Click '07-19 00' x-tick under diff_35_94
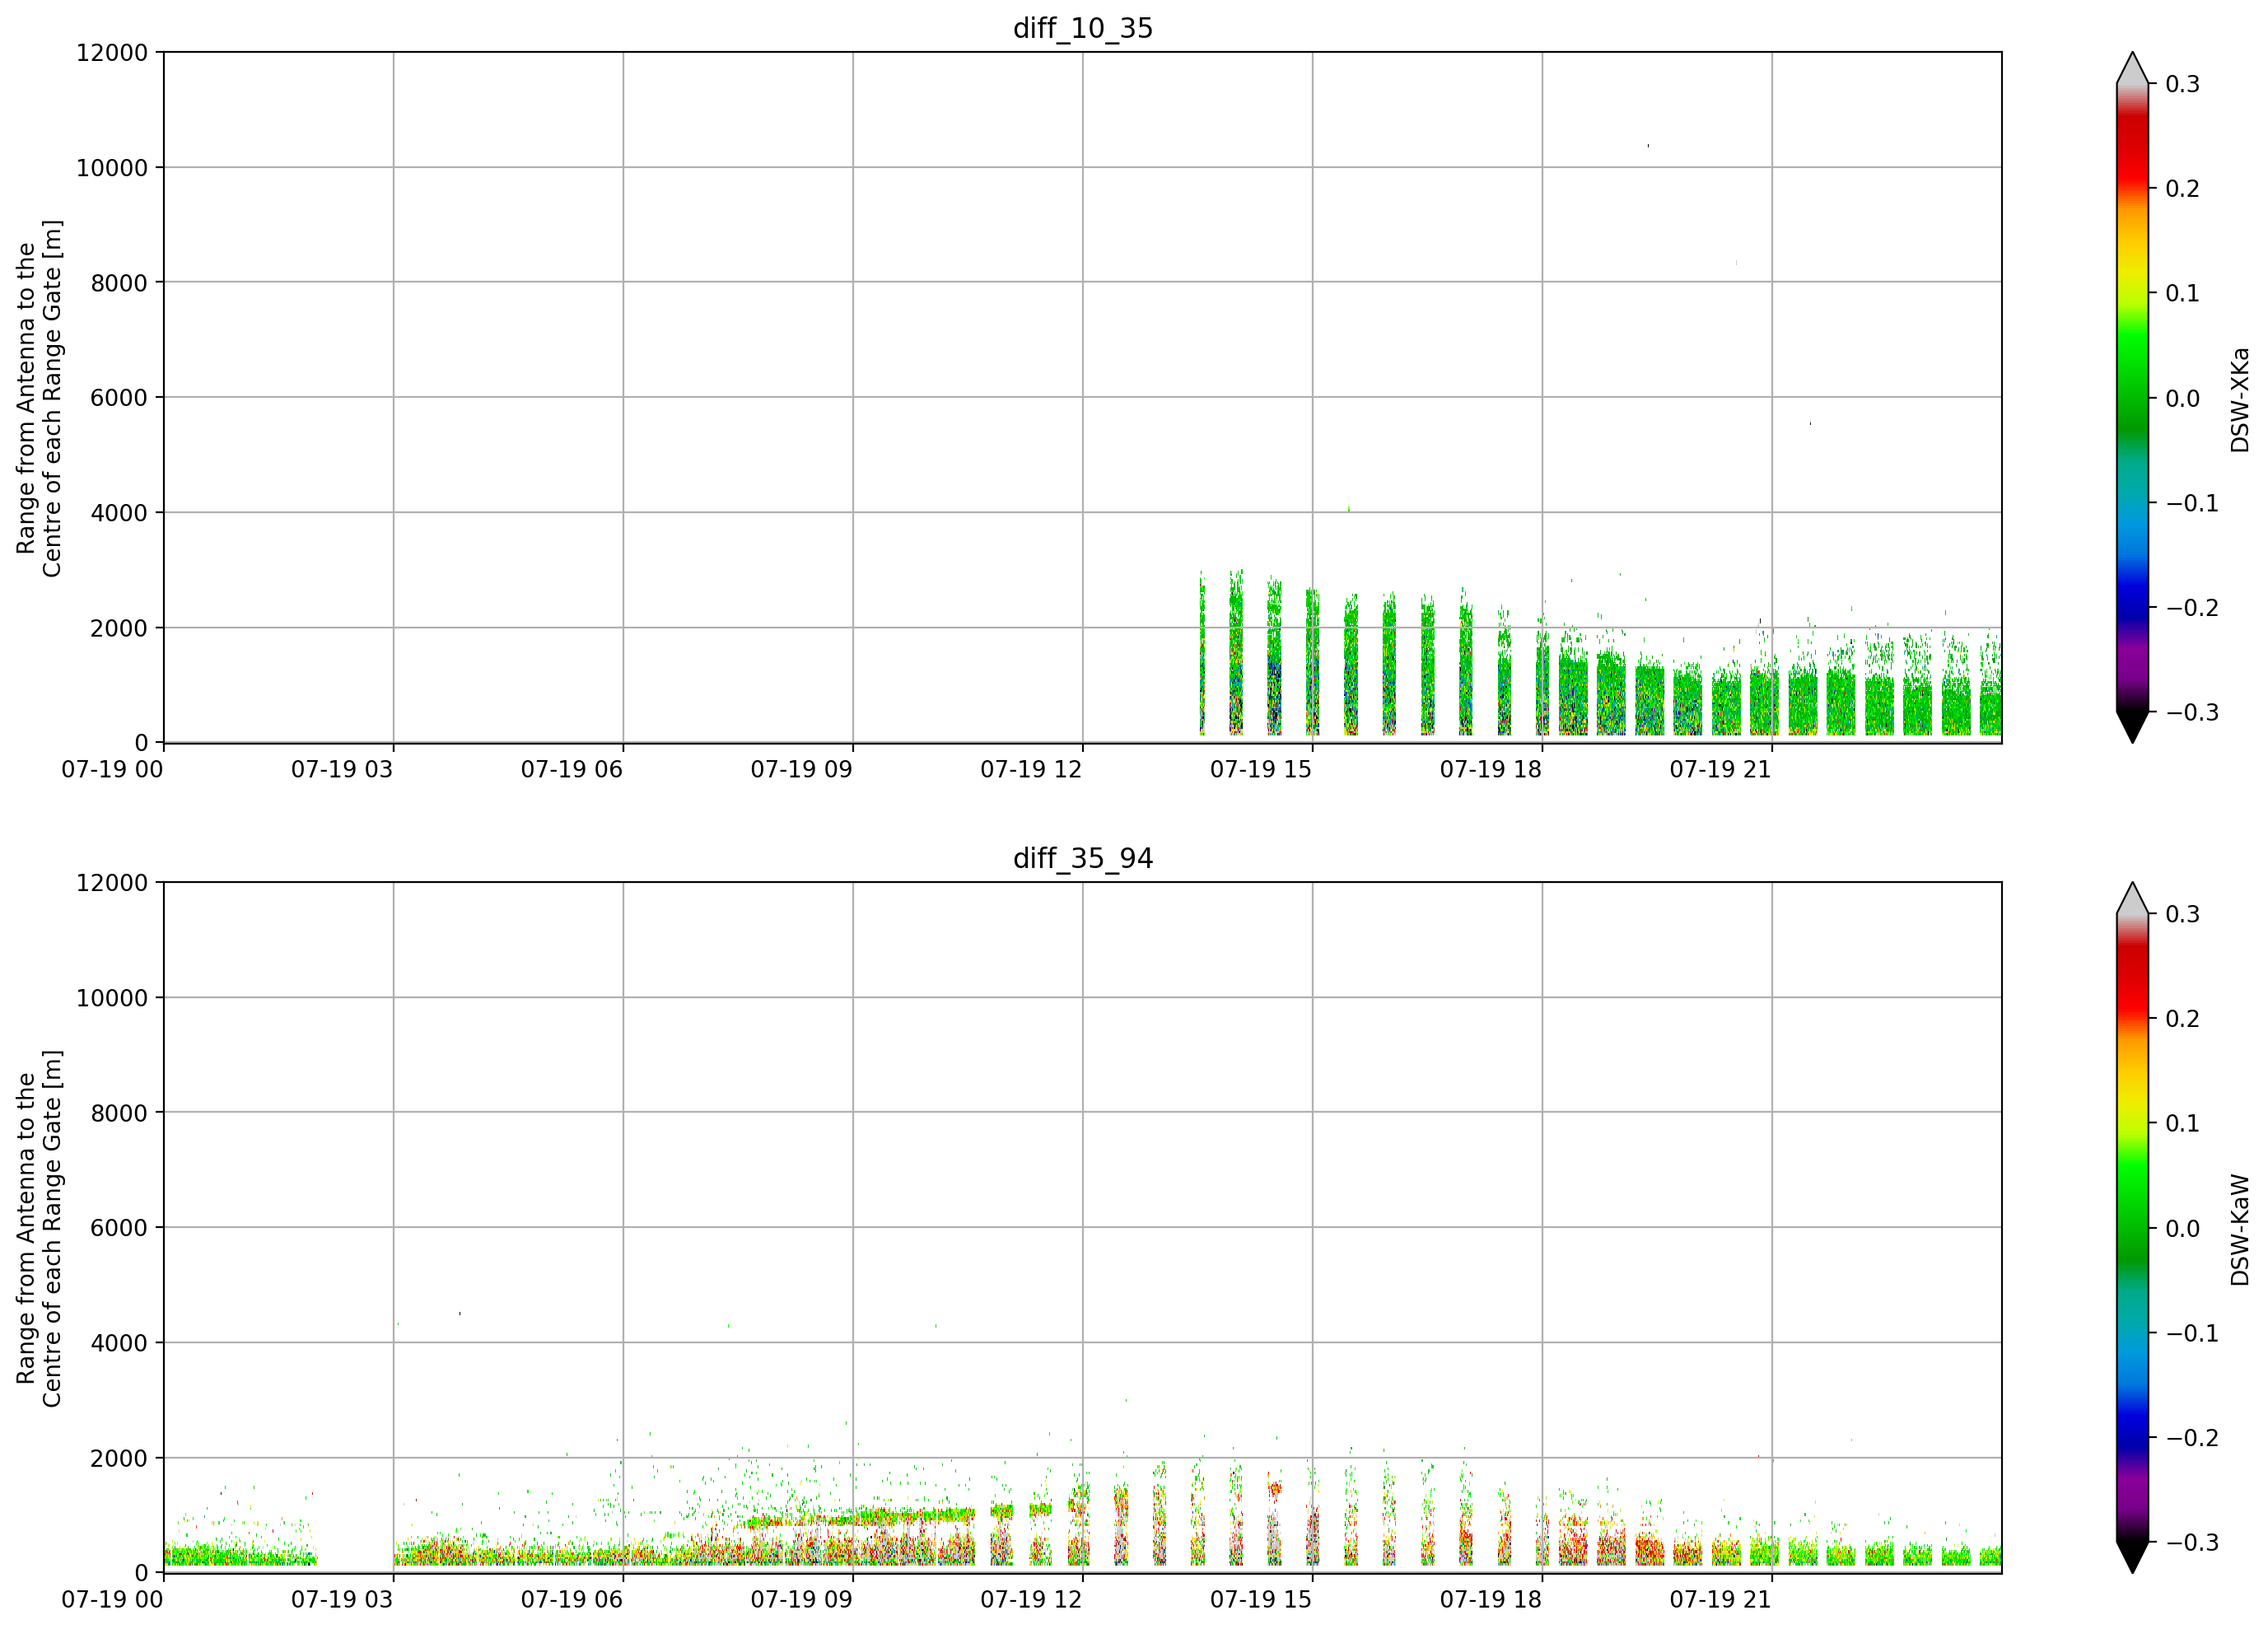Image resolution: width=2268 pixels, height=1629 pixels. point(112,1599)
